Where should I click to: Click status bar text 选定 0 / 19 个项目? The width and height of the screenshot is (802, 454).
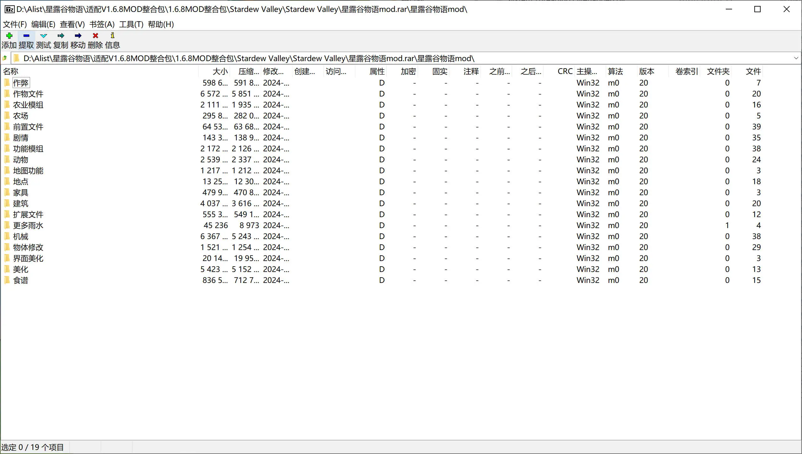pyautogui.click(x=33, y=447)
